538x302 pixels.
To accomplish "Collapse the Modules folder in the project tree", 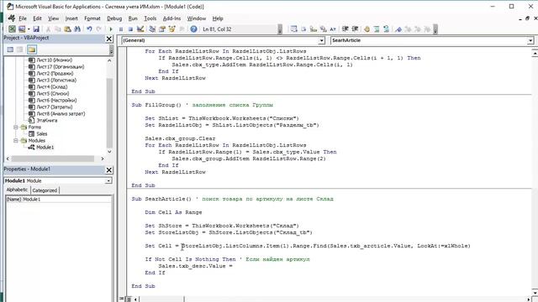I will pyautogui.click(x=16, y=140).
